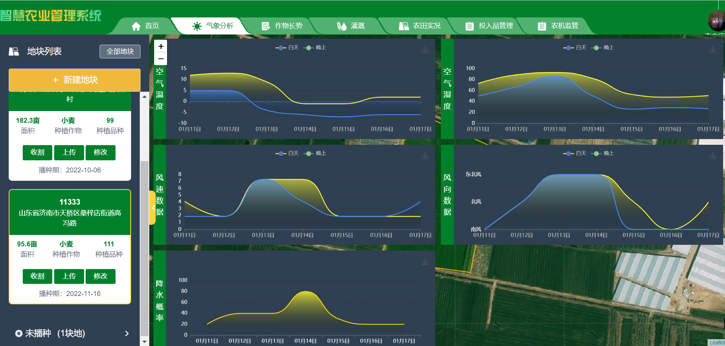Download the 空气湿度 chart image
The image size is (725, 346).
click(x=713, y=50)
